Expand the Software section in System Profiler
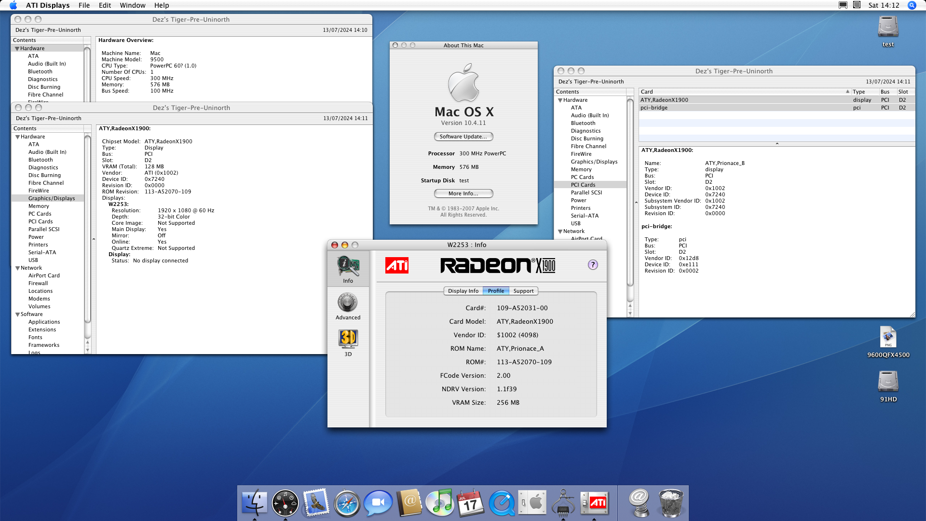The image size is (926, 521). (x=17, y=314)
